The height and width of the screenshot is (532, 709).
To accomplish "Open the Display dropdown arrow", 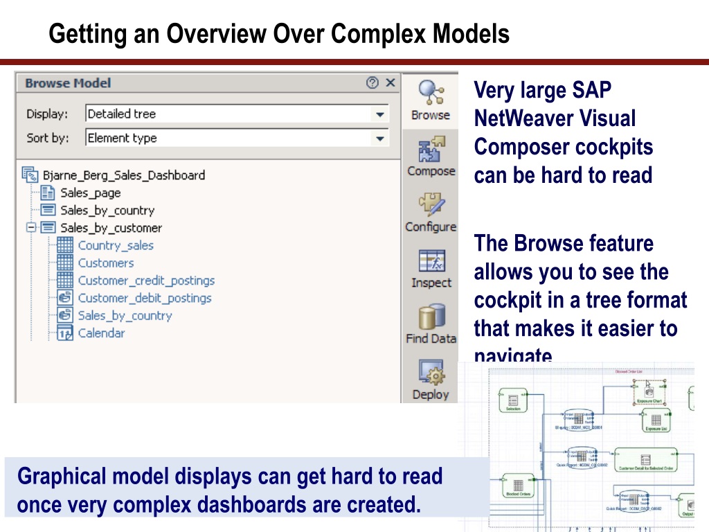I will [x=380, y=114].
